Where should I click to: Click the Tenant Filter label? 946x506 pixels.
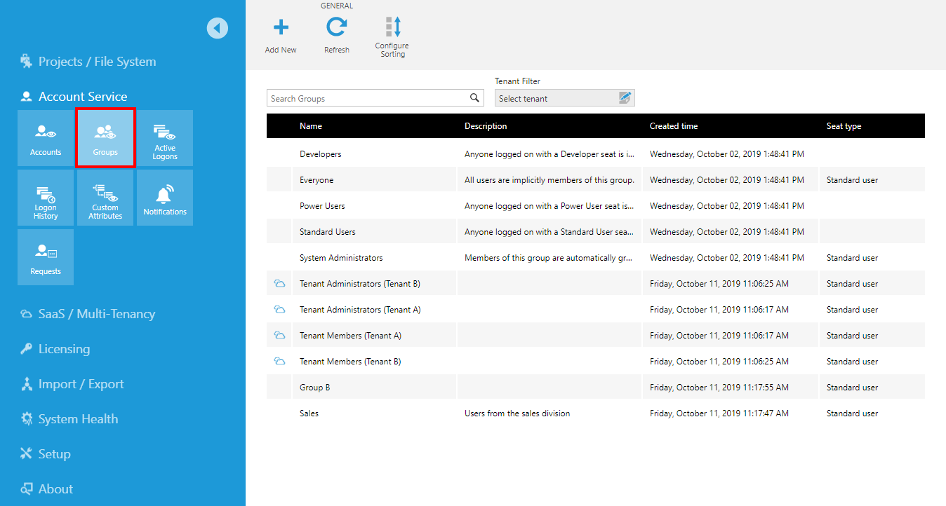518,81
